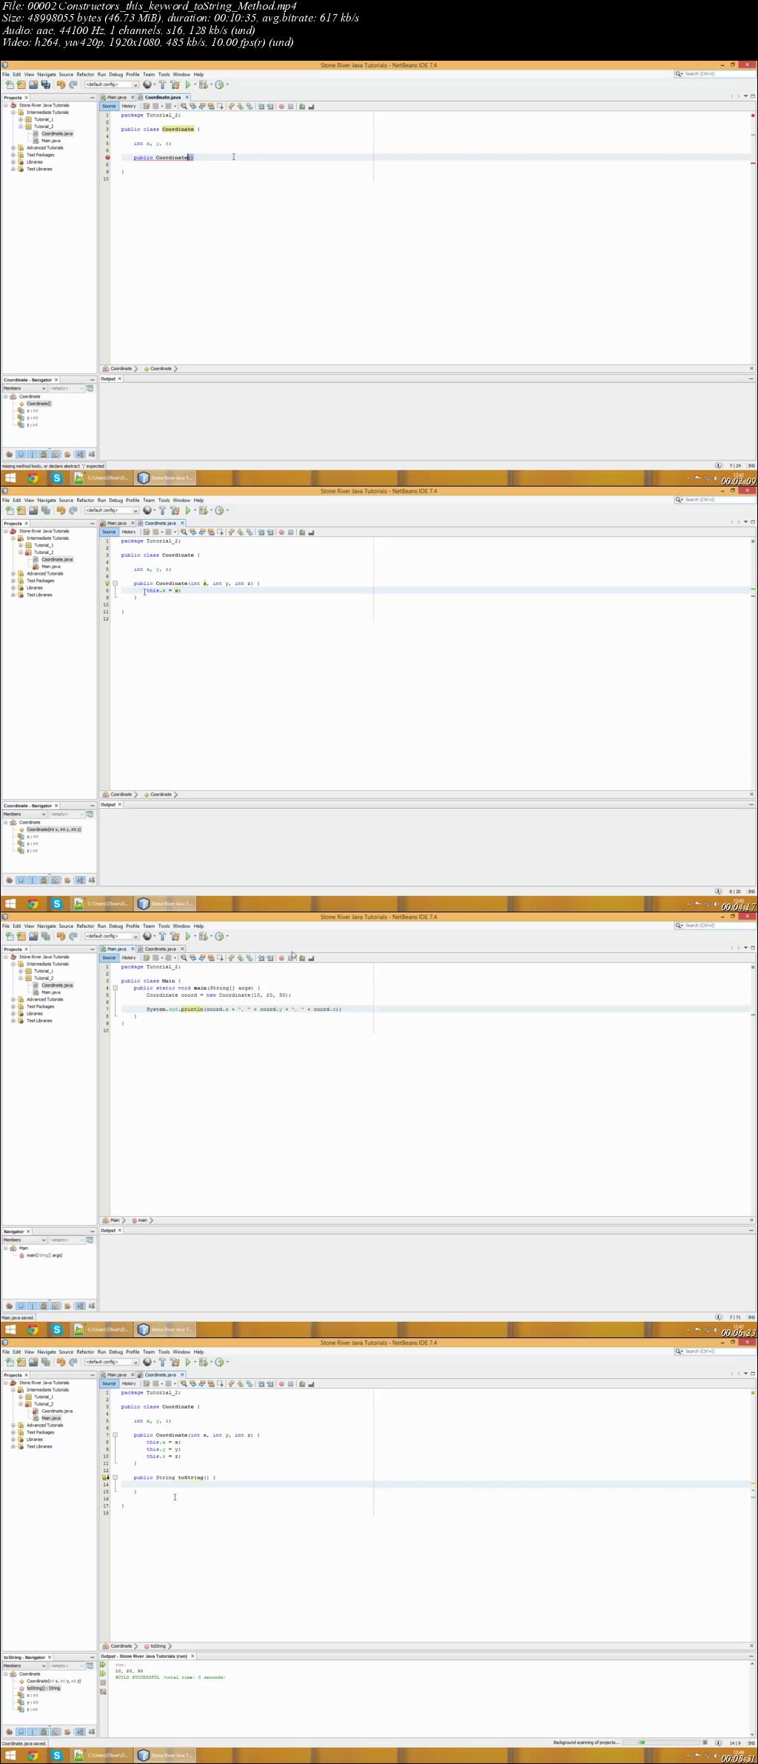
Task: Toggle Show Inherited Members in toString Navigator
Action: pyautogui.click(x=9, y=1731)
